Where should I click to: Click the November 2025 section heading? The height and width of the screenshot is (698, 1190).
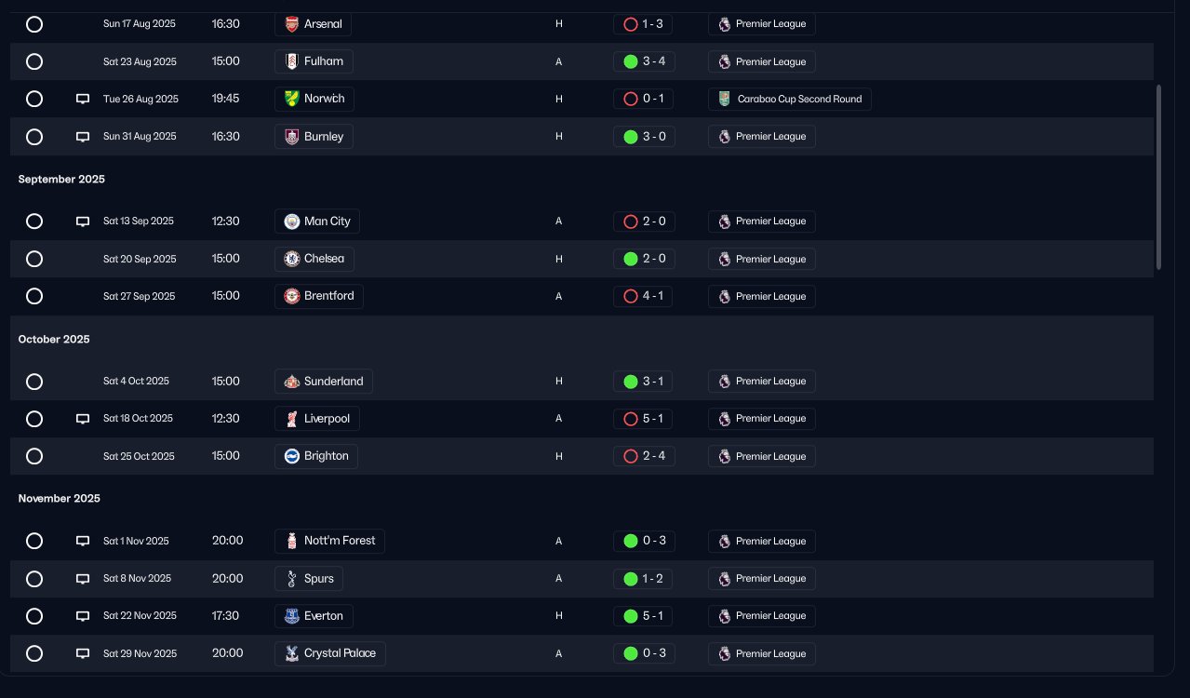(x=59, y=499)
